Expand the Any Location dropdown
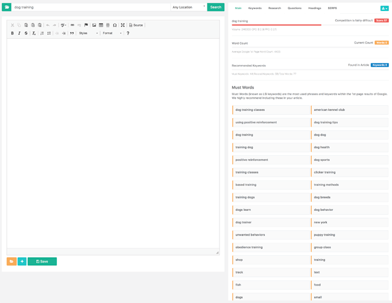The image size is (392, 303). pos(188,7)
